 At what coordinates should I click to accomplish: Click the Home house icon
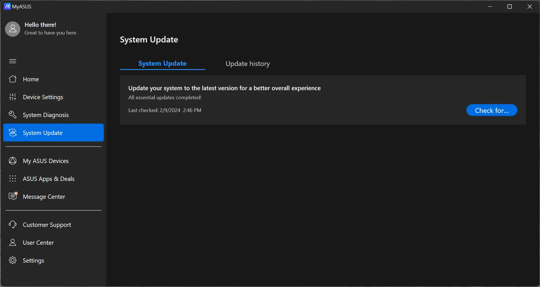(x=13, y=79)
